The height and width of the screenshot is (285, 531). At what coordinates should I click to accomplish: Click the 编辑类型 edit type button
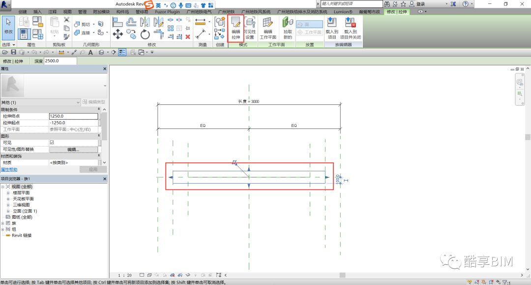(94, 102)
